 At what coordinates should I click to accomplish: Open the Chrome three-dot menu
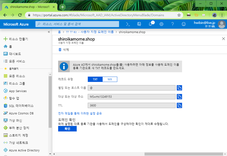(222, 15)
